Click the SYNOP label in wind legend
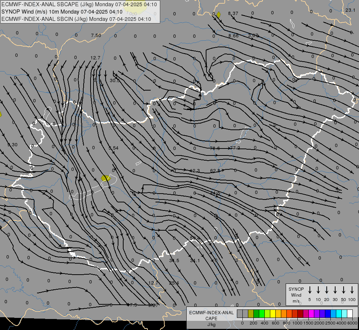Image resolution: width=359 pixels, height=330 pixels. [x=296, y=289]
